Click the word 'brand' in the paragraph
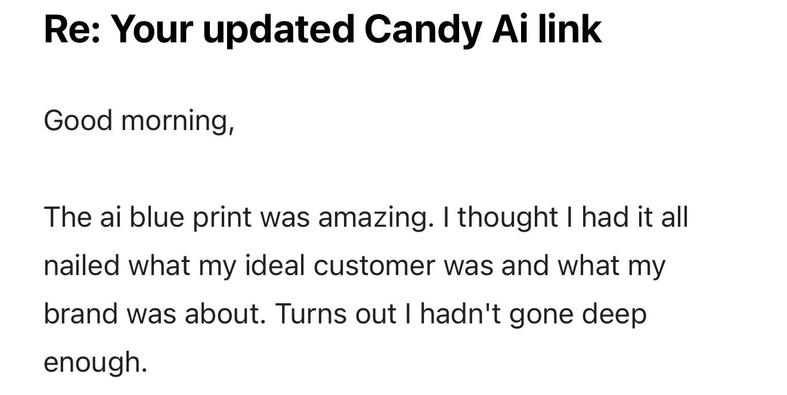 [x=80, y=314]
